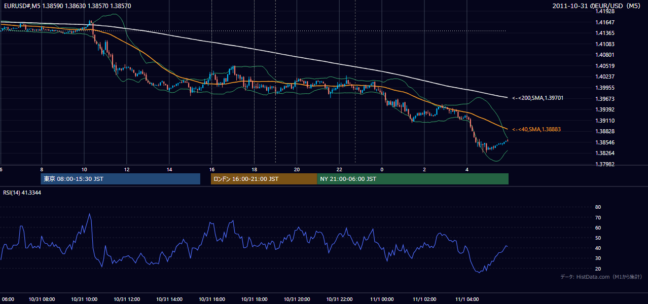Image resolution: width=648 pixels, height=304 pixels.
Task: Select the NY 21:00-06:00 JST session bar
Action: [x=413, y=179]
